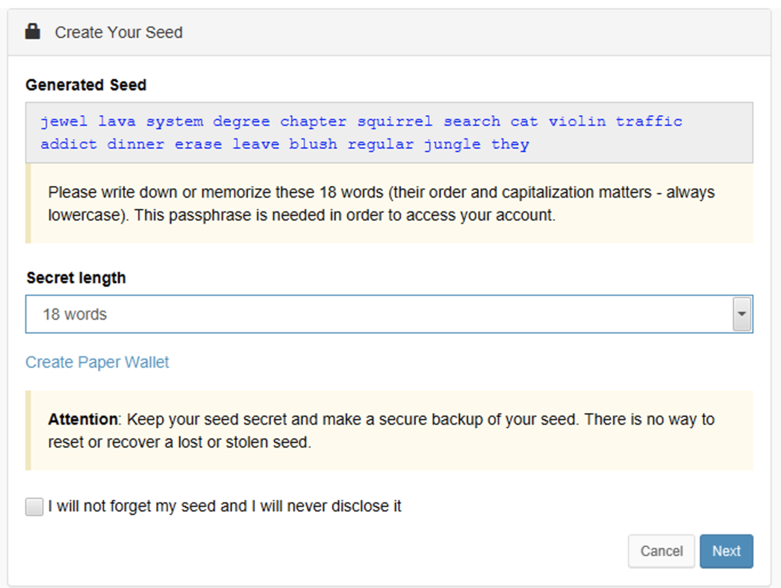Click the final seed word "they"
The width and height of the screenshot is (781, 588).
(510, 144)
